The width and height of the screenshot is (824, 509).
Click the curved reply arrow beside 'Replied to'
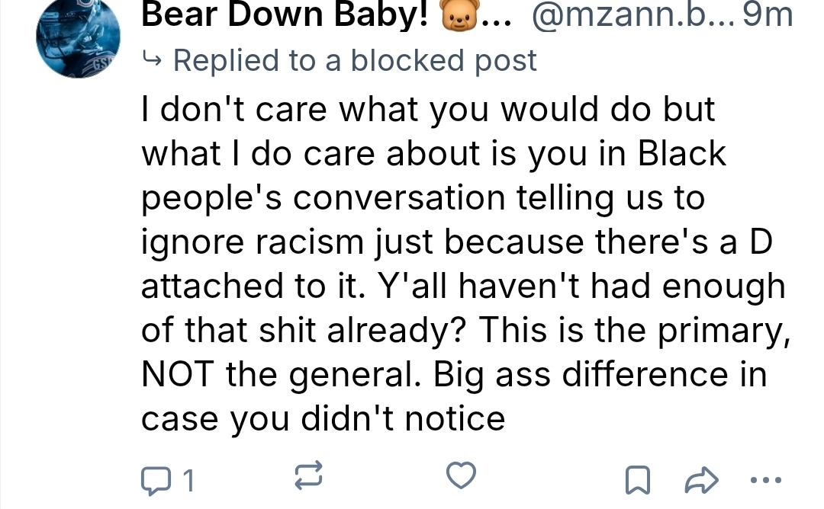pyautogui.click(x=154, y=60)
